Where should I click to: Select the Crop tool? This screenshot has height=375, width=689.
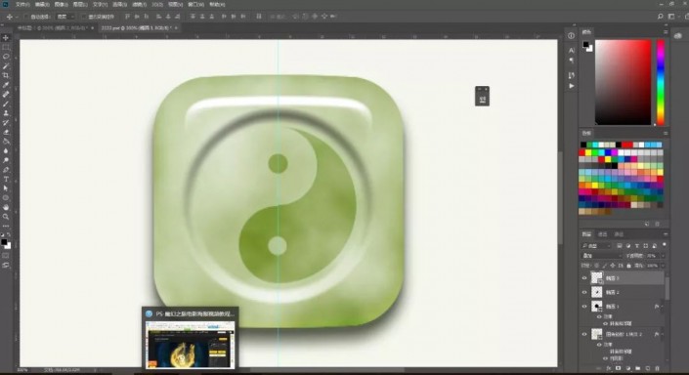[x=6, y=75]
